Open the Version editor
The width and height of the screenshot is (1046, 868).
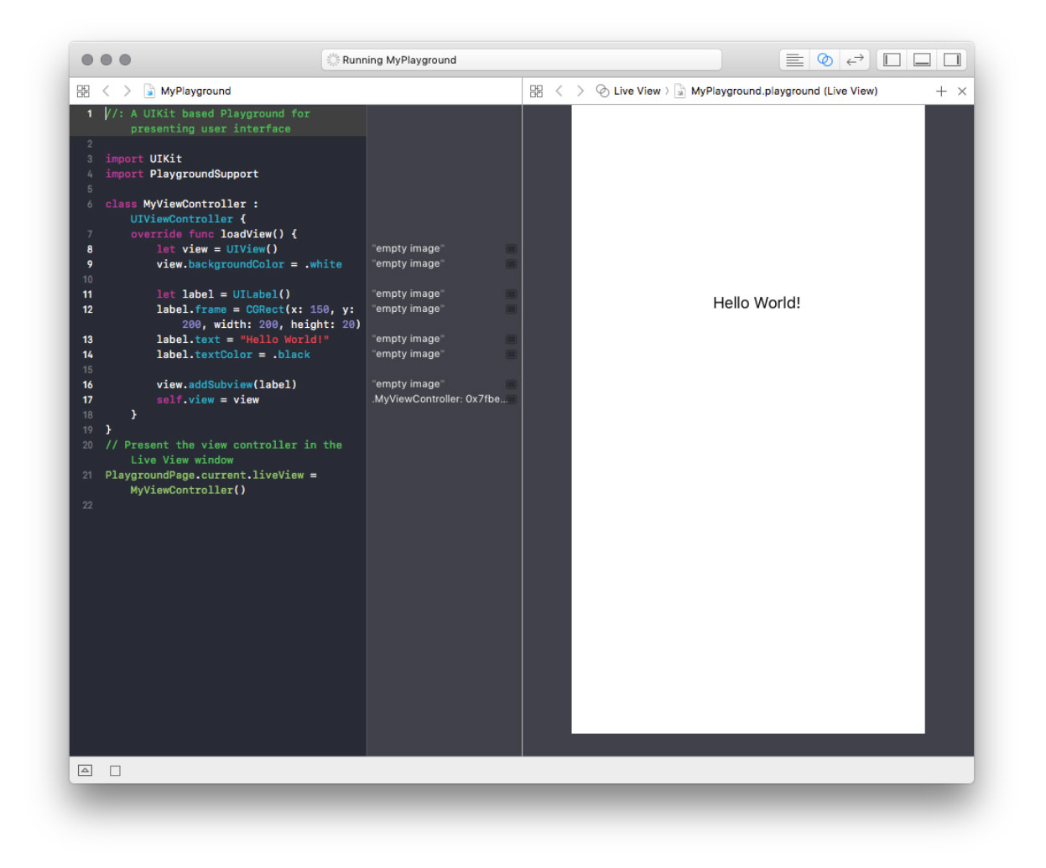[855, 60]
